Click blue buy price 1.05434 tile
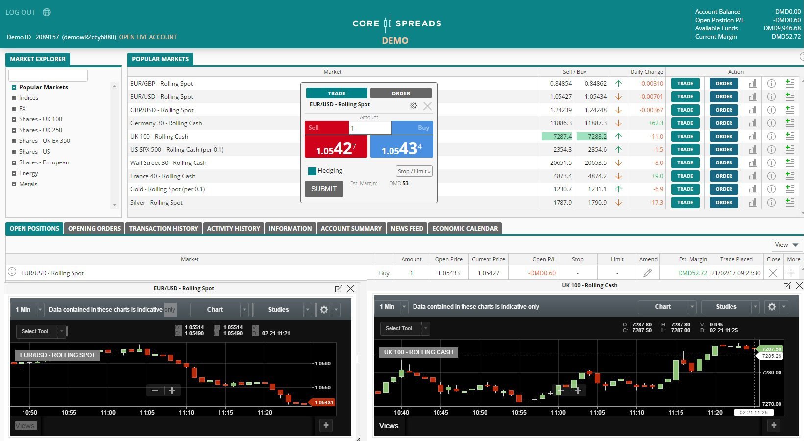Screen dimensions: 804x441 click(x=402, y=146)
